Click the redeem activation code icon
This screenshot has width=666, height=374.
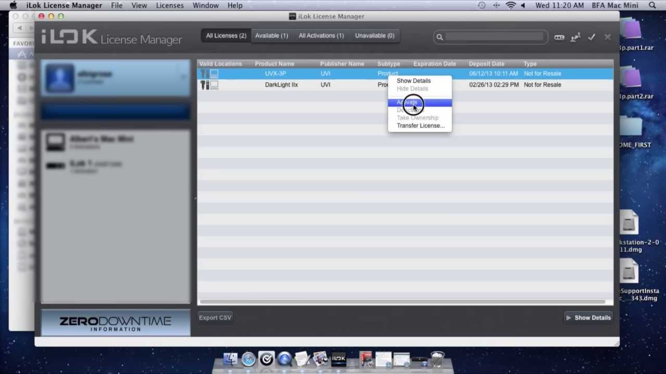[x=559, y=37]
